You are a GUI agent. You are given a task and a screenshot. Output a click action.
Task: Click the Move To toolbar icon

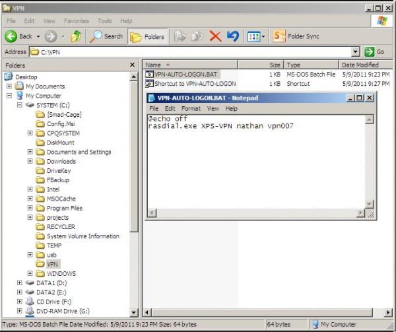pos(180,36)
